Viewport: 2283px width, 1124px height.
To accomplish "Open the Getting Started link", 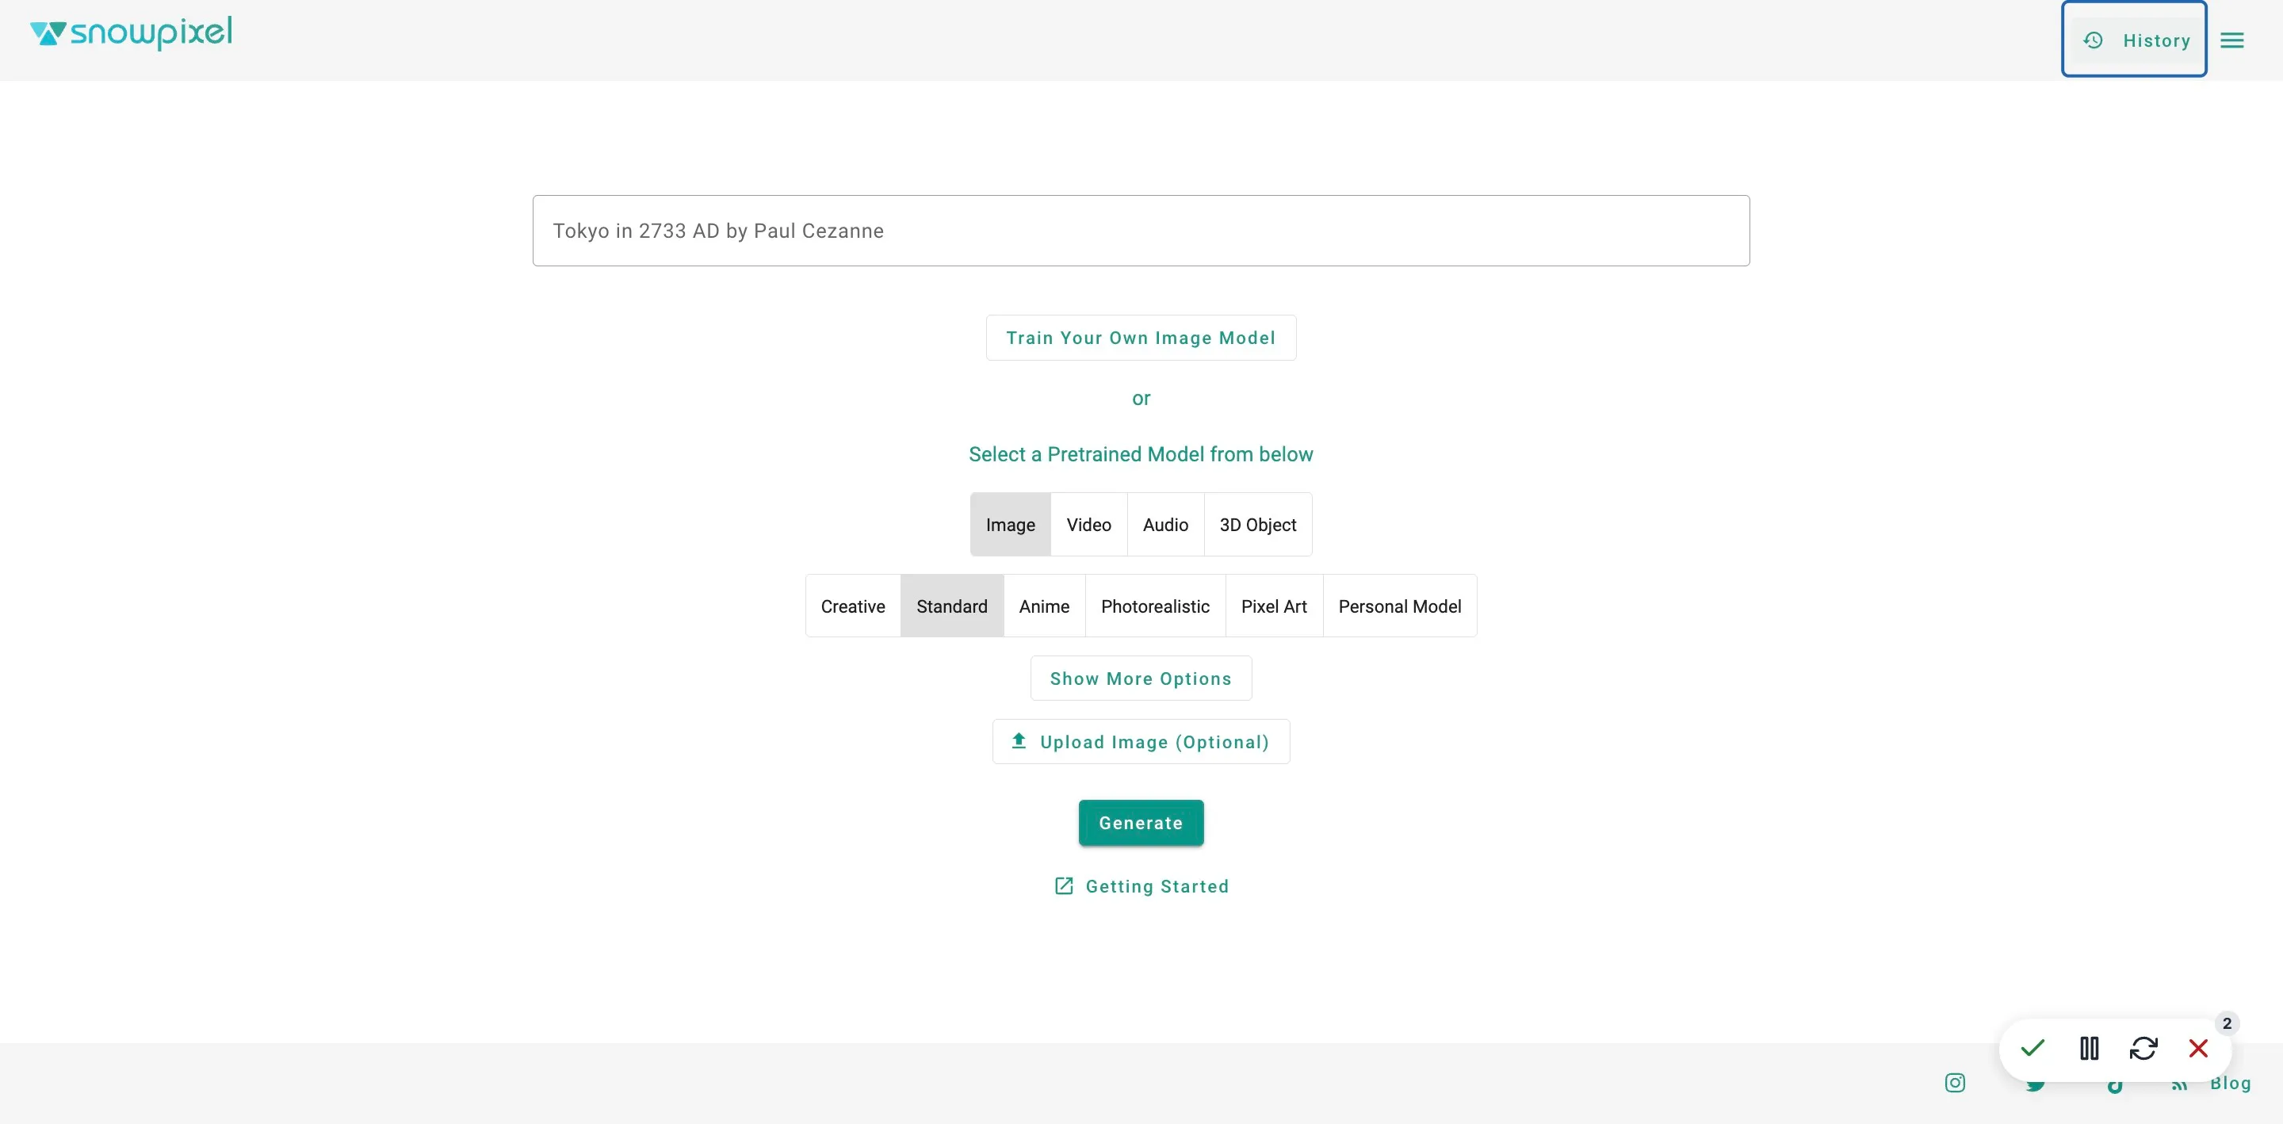I will pos(1141,886).
